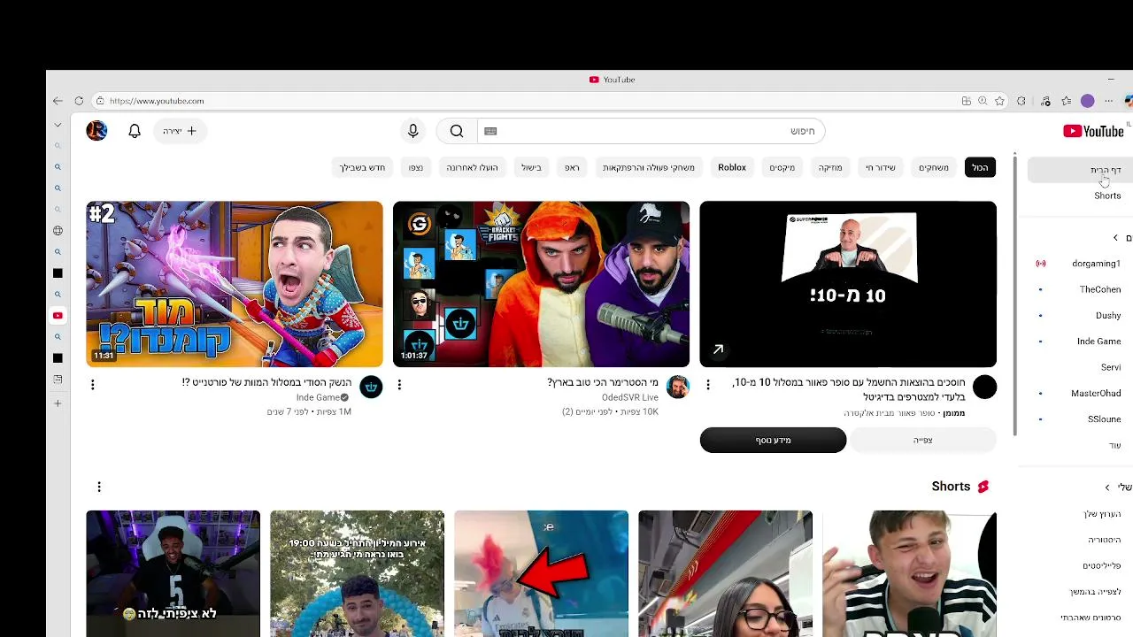The height and width of the screenshot is (637, 1133).
Task: Open the Short with the red arrow
Action: [x=541, y=573]
